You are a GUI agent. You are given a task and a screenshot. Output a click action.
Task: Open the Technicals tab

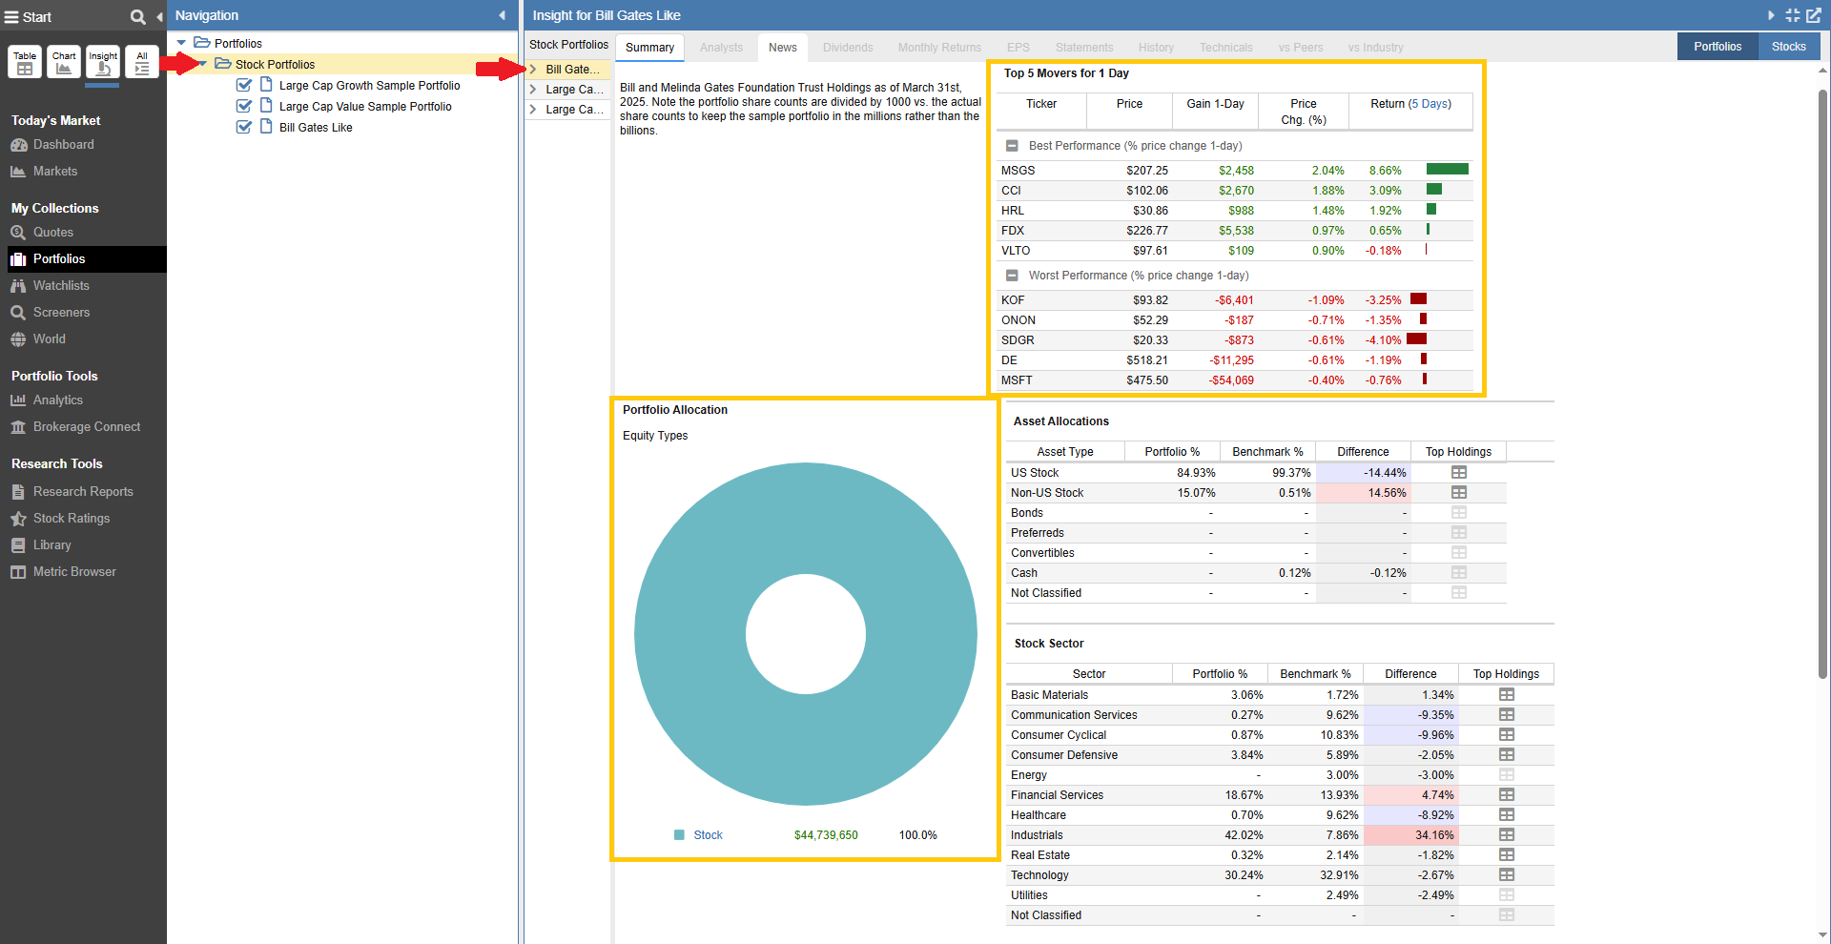1225,48
